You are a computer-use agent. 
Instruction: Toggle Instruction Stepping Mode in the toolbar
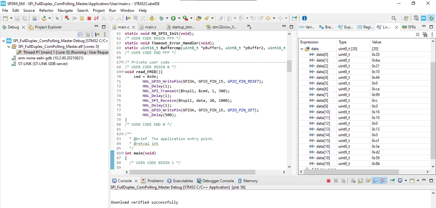[x=128, y=19]
